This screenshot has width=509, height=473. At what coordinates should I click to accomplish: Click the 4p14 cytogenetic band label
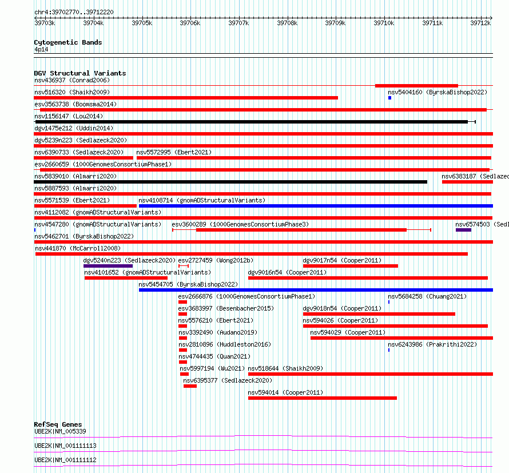(41, 49)
